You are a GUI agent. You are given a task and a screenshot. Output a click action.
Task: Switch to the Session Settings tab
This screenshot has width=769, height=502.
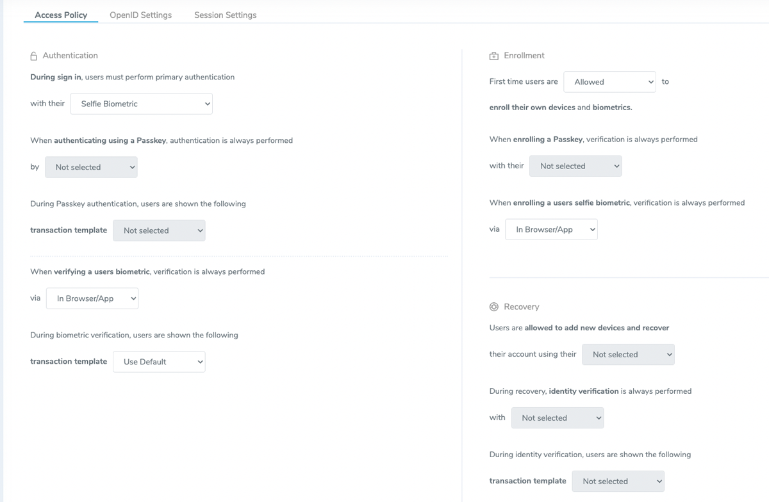pos(225,14)
